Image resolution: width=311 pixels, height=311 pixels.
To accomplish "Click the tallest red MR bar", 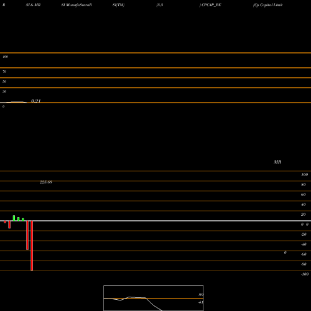I will (x=32, y=246).
